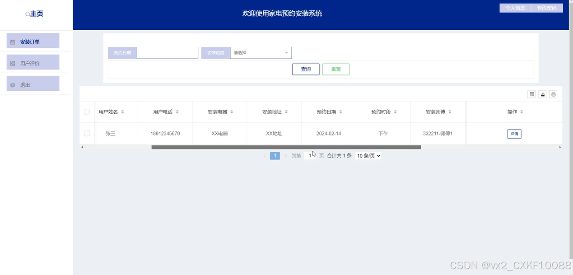Click the export icon above the table

tap(543, 94)
